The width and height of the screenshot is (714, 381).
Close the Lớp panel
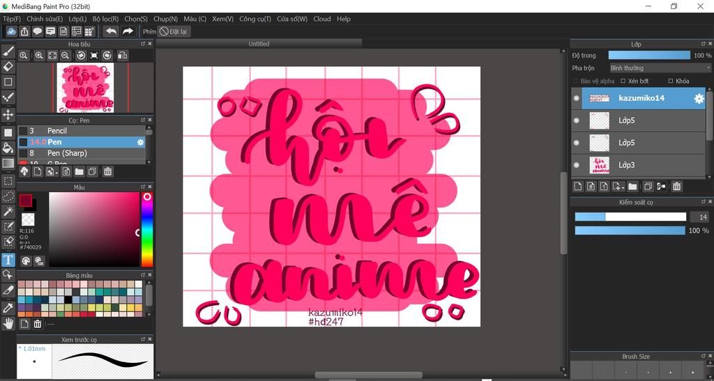point(710,44)
